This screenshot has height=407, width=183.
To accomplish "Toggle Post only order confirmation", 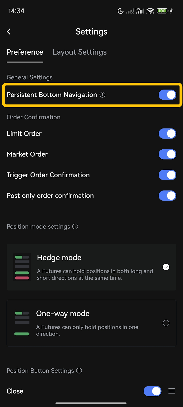I will [x=167, y=196].
